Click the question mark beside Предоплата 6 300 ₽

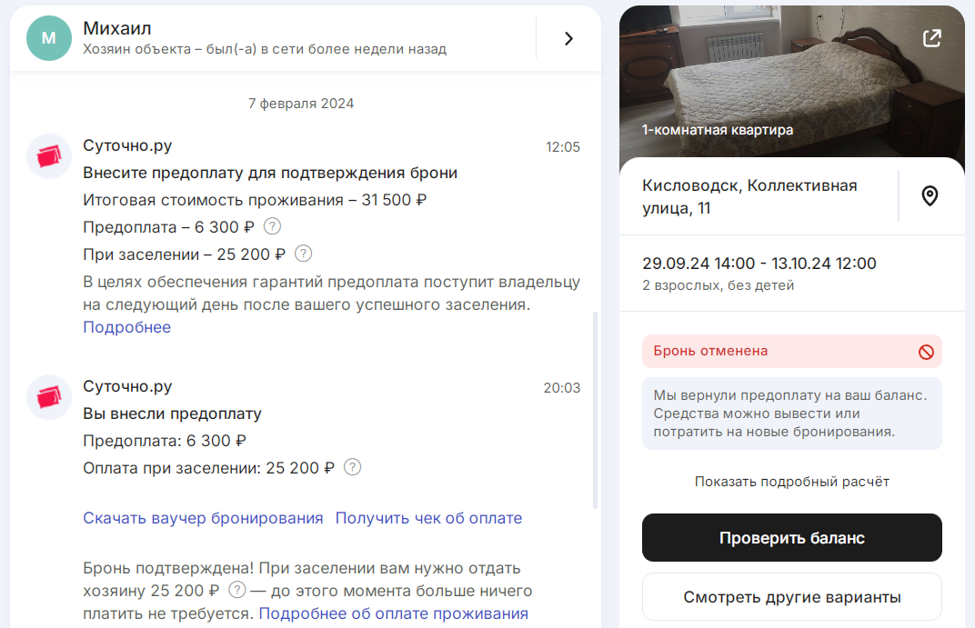point(271,226)
